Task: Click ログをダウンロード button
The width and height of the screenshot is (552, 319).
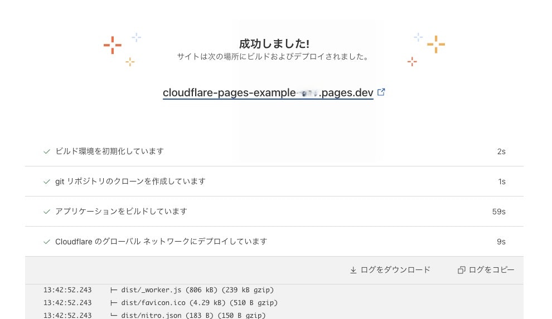Action: tap(390, 270)
